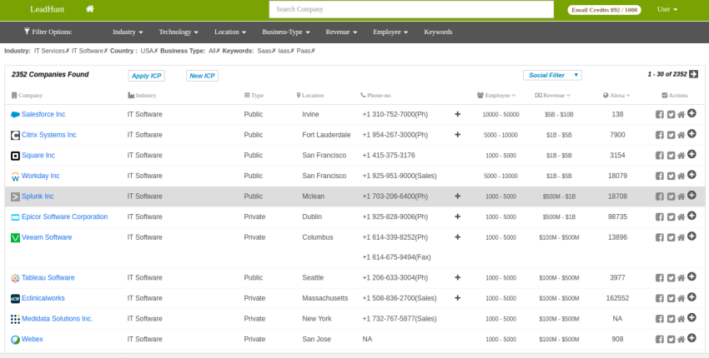The image size is (709, 358).
Task: Add Webex with plus circle icon
Action: pos(691,338)
